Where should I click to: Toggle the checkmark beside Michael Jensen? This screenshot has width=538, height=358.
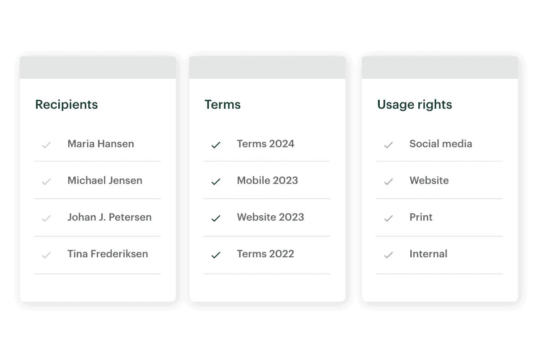coord(46,182)
